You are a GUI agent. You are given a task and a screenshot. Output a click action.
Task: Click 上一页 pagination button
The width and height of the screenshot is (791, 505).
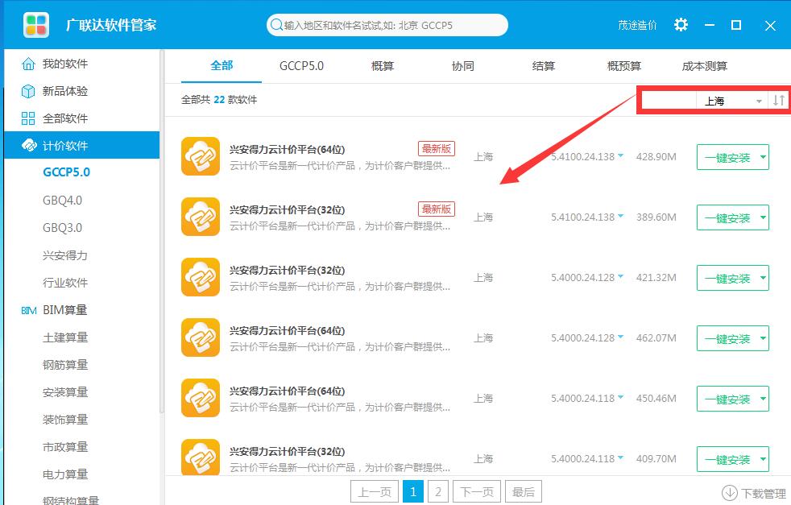tap(375, 492)
